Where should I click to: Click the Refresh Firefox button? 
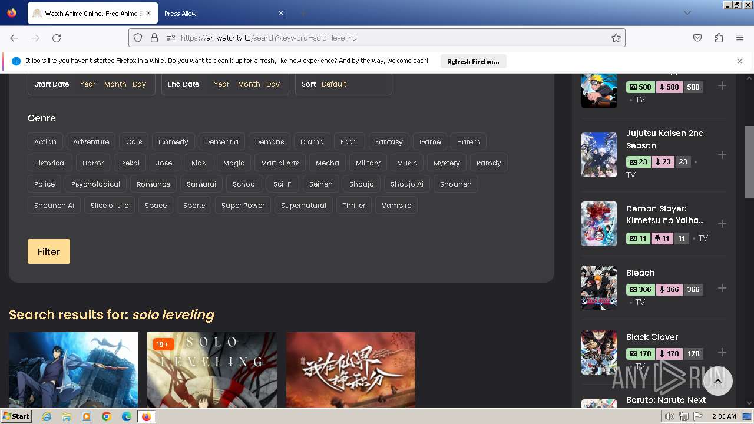[473, 61]
